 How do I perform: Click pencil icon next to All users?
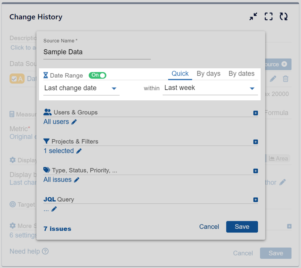(74, 122)
